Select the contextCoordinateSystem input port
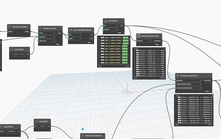 pos(188,88)
